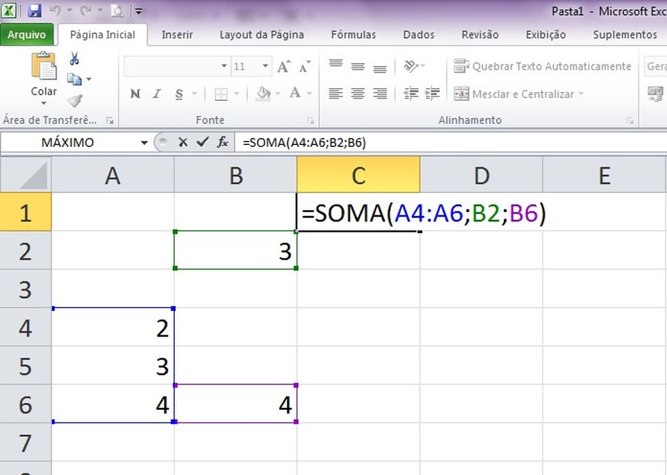
Task: Toggle Sublinhado underline formatting
Action: point(179,94)
